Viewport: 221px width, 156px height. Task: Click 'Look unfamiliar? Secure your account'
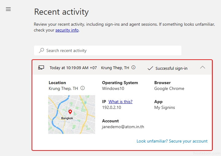pos(172,141)
